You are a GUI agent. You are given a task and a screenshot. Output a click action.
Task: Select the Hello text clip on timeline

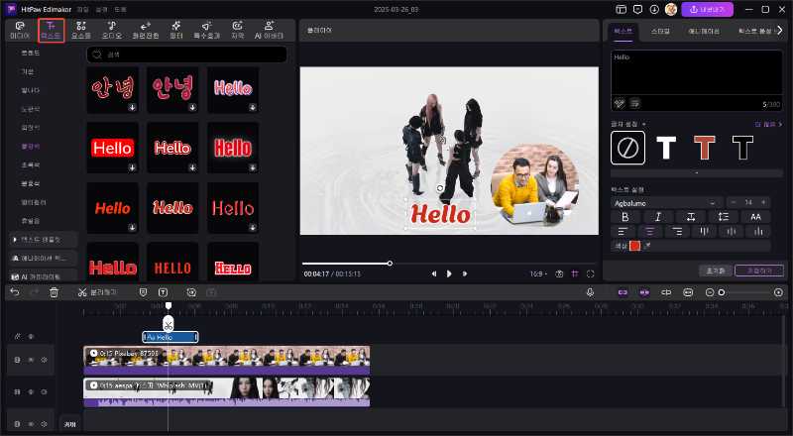(170, 337)
